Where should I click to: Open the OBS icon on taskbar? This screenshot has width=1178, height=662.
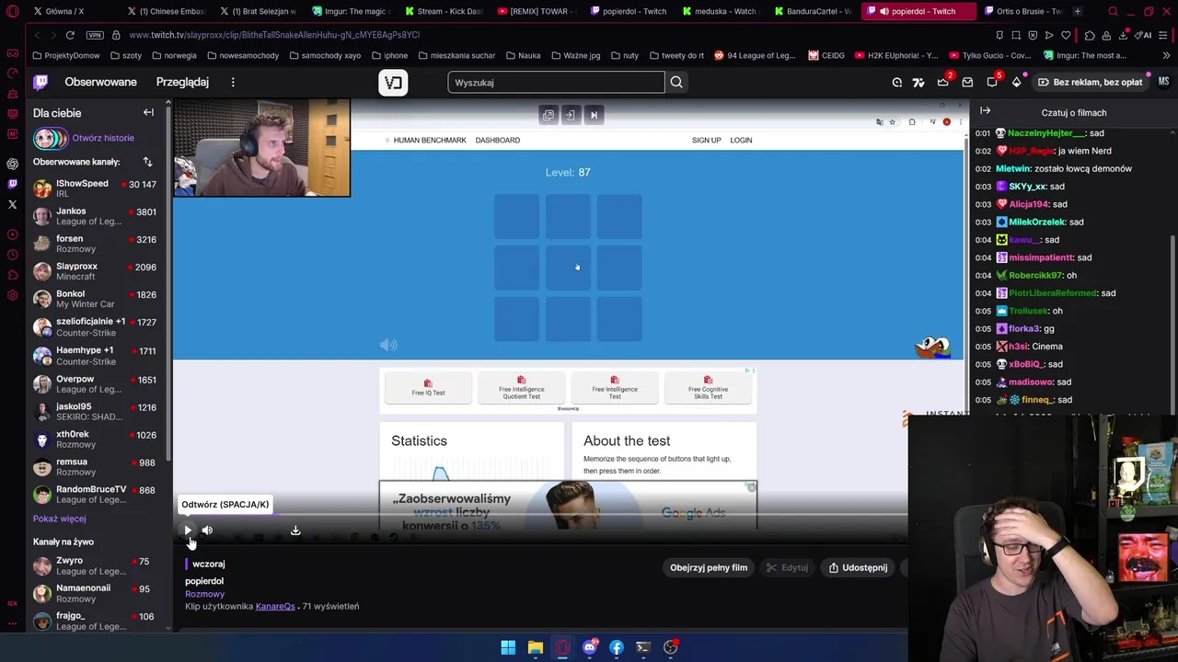[671, 647]
